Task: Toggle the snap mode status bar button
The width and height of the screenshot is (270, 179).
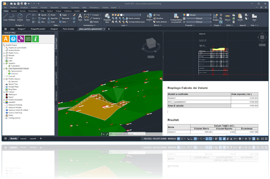Action: pyautogui.click(x=182, y=139)
